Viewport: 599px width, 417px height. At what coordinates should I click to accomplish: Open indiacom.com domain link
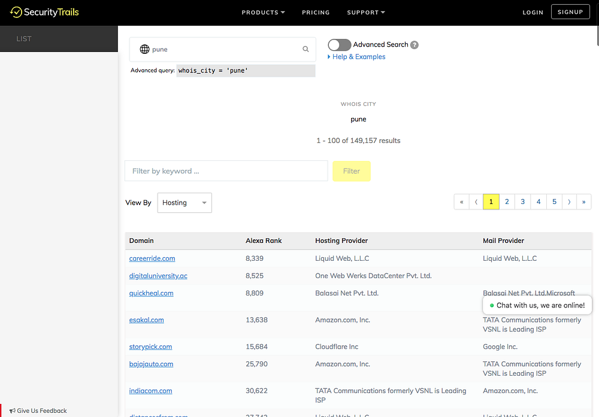[x=150, y=391]
